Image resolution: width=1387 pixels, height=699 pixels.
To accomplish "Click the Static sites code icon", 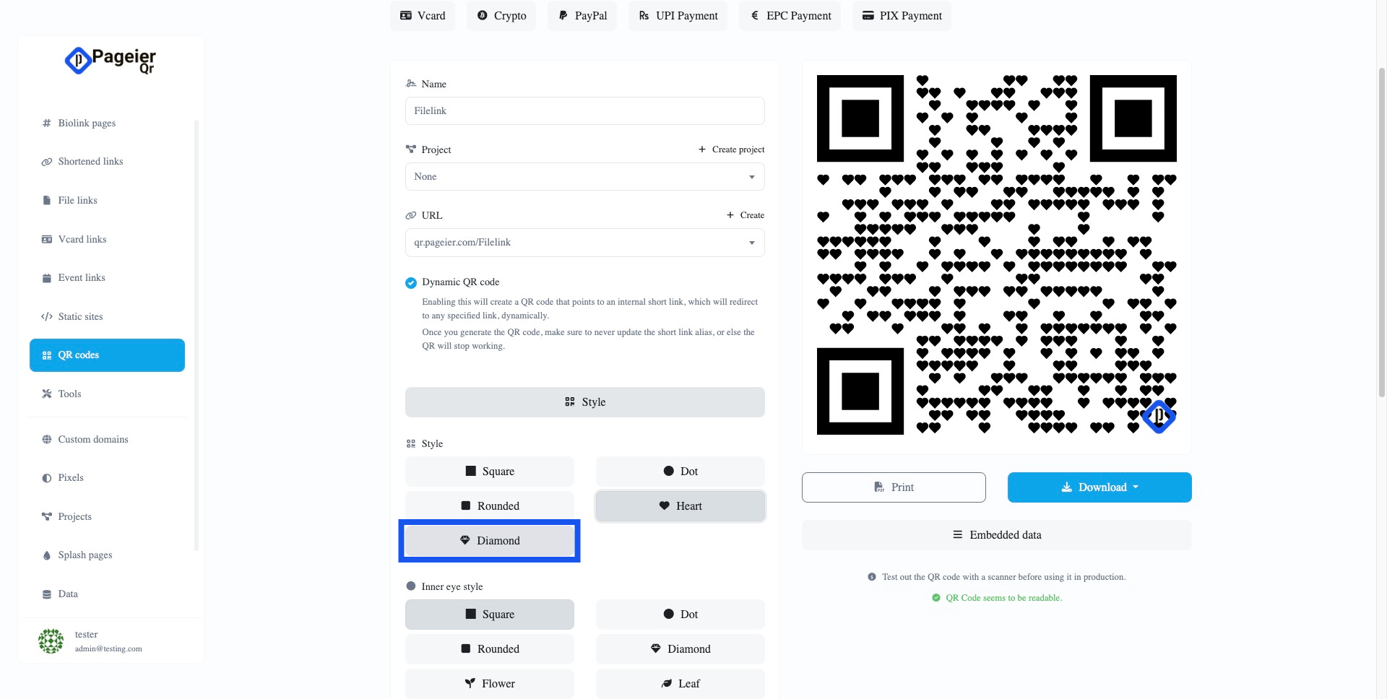I will (x=47, y=317).
